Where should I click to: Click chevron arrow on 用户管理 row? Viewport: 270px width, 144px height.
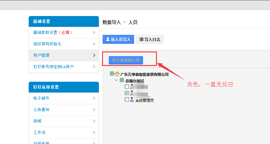(94, 55)
